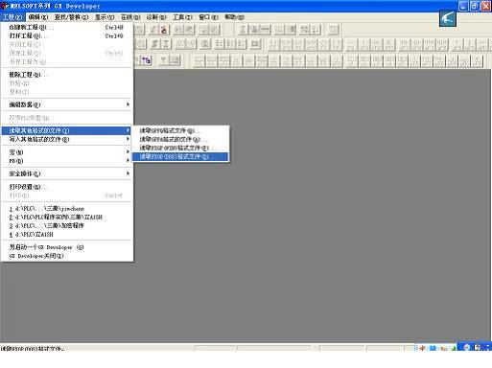Expand the FB submenu entry
The height and width of the screenshot is (368, 492).
coord(66,161)
